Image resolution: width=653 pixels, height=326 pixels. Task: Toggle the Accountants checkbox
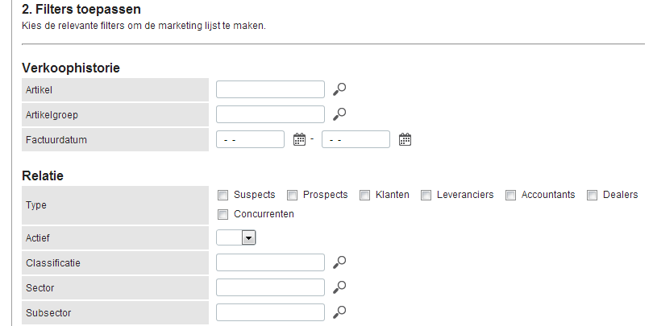click(511, 195)
